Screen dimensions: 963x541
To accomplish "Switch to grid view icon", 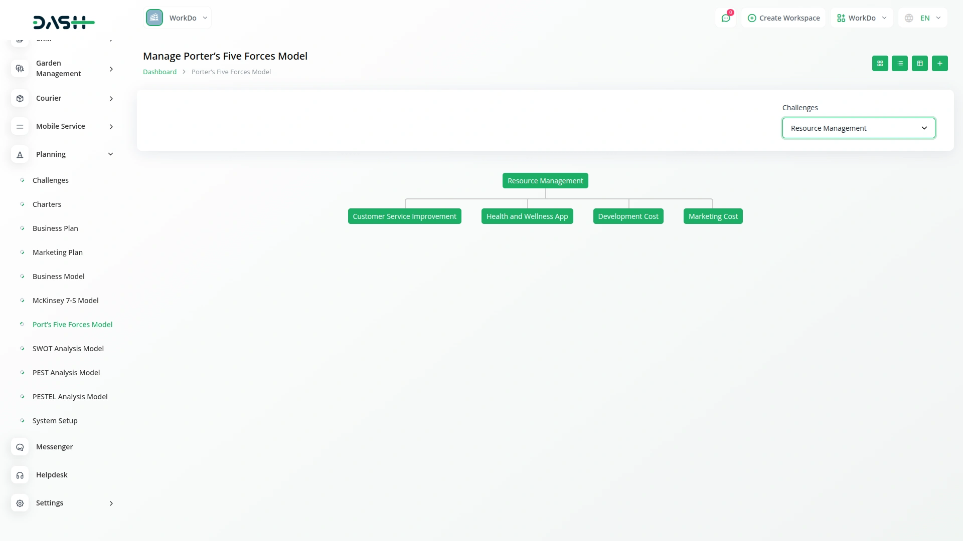I will tap(880, 64).
